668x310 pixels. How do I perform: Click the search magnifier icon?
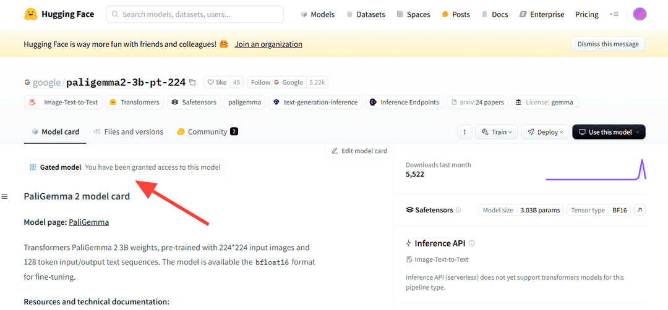point(115,14)
